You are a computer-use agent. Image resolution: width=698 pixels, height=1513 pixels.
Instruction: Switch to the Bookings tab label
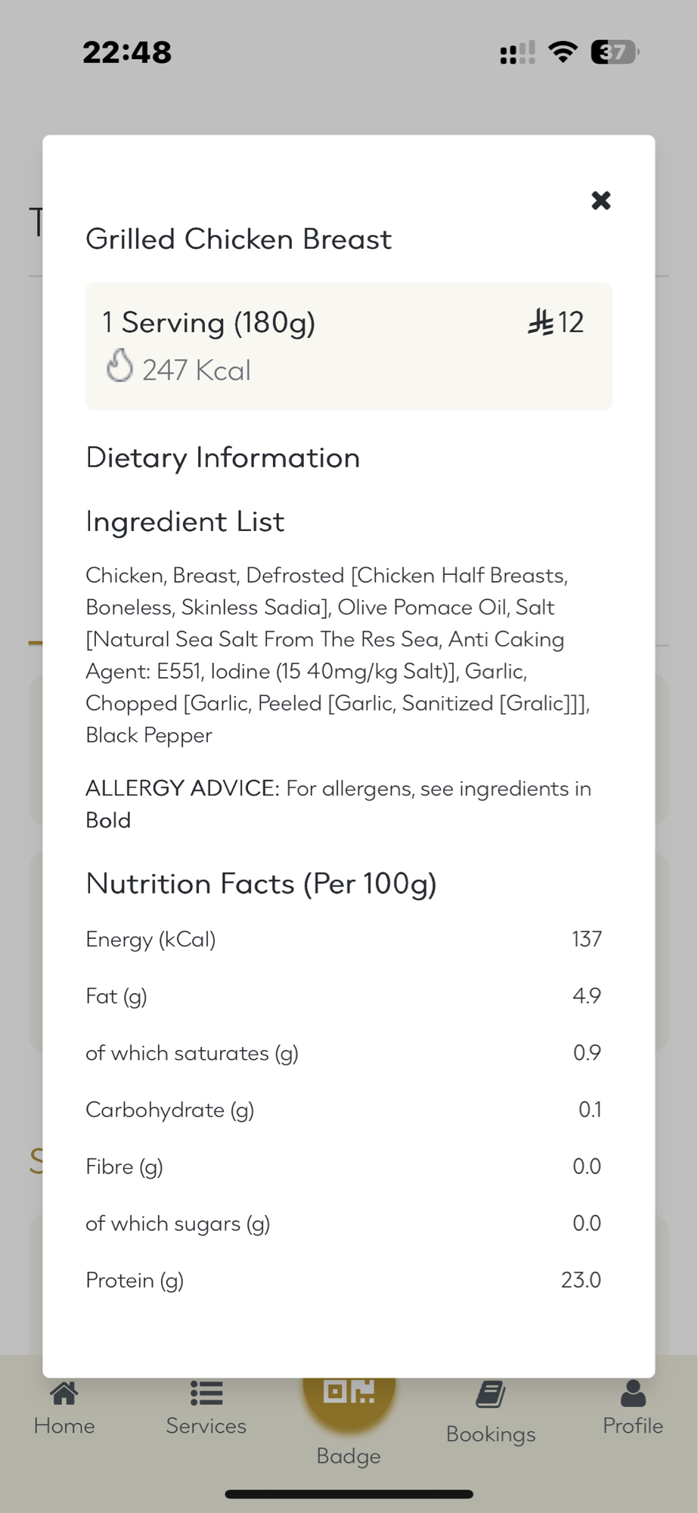pyautogui.click(x=491, y=1434)
